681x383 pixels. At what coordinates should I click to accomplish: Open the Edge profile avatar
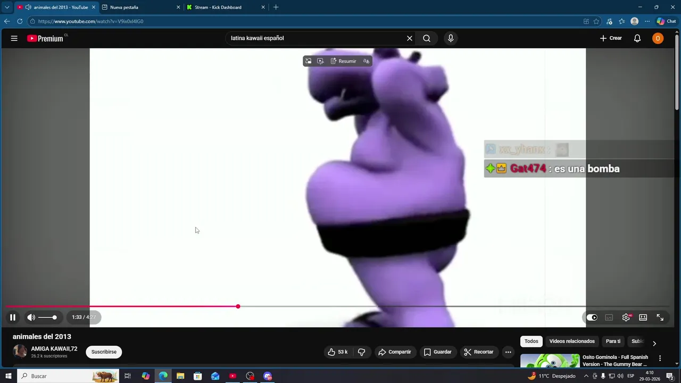pos(634,21)
